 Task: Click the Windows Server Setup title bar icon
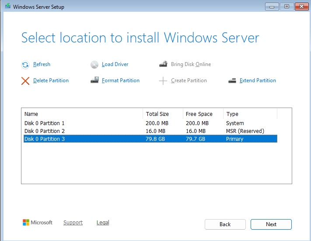click(x=8, y=6)
